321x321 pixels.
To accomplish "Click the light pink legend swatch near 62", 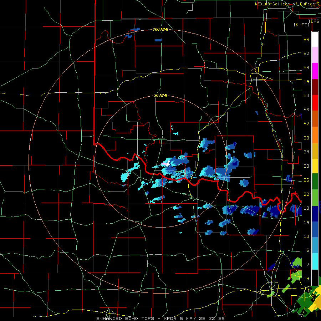I will 315,55.
